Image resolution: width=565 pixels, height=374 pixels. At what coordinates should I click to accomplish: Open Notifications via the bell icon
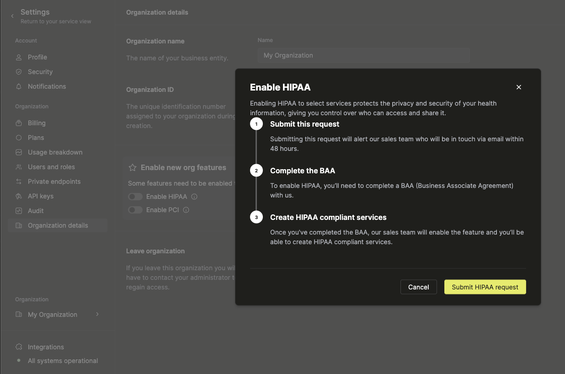tap(19, 86)
